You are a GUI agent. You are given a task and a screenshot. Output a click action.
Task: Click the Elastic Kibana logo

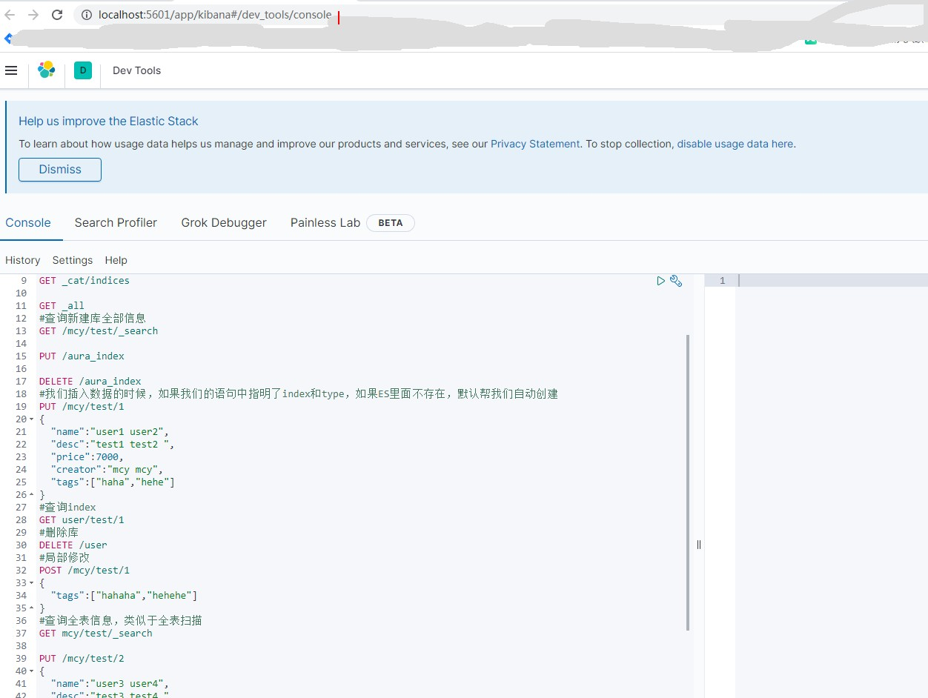pos(47,70)
